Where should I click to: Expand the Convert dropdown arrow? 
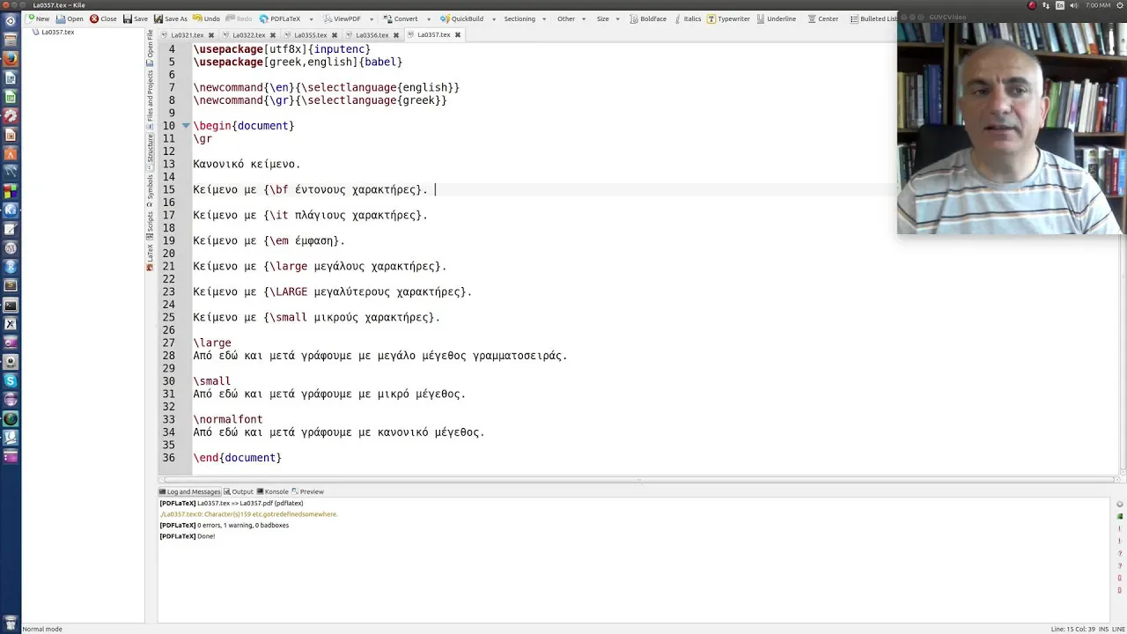(x=429, y=18)
